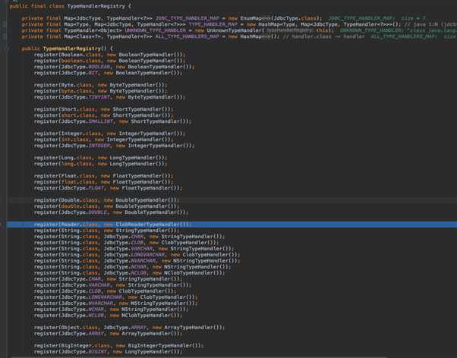Click the JdbcType.BIGINT register line

108,352
